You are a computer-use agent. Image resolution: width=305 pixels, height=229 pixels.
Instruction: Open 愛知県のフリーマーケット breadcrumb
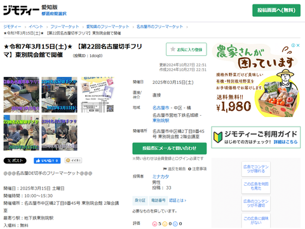107,27
